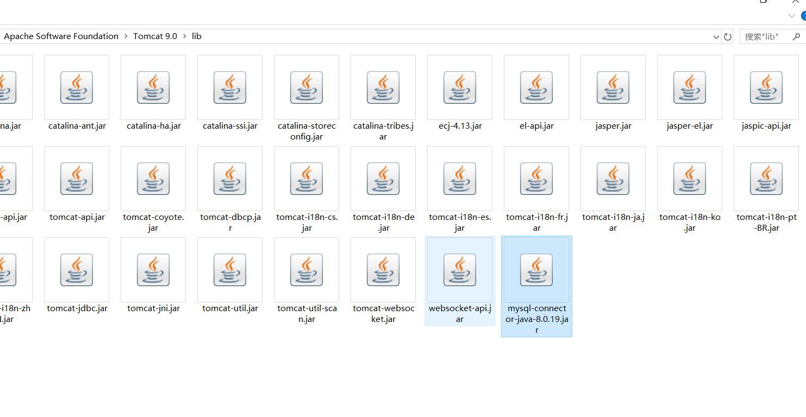The height and width of the screenshot is (417, 806).
Task: Refresh the lib folder view
Action: coord(728,36)
